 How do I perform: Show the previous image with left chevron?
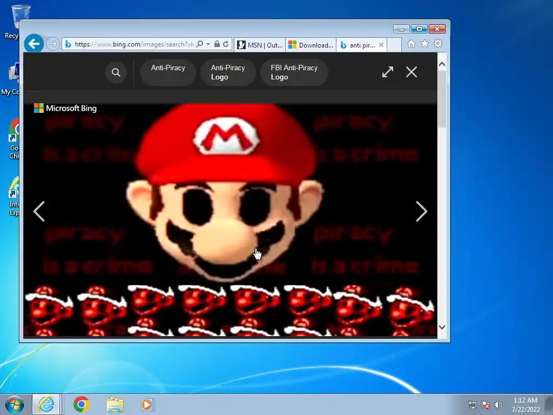(39, 211)
